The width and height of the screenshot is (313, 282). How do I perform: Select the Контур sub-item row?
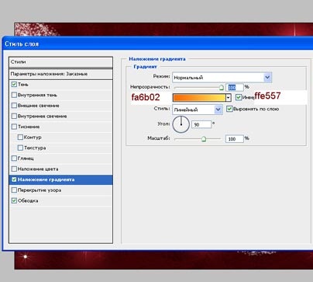click(61, 138)
